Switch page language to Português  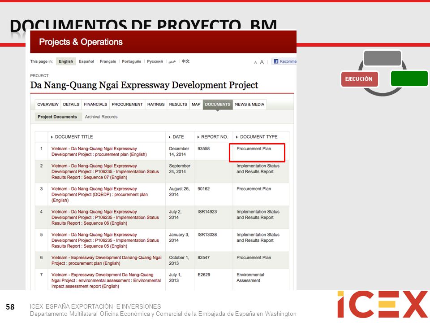[x=131, y=61]
